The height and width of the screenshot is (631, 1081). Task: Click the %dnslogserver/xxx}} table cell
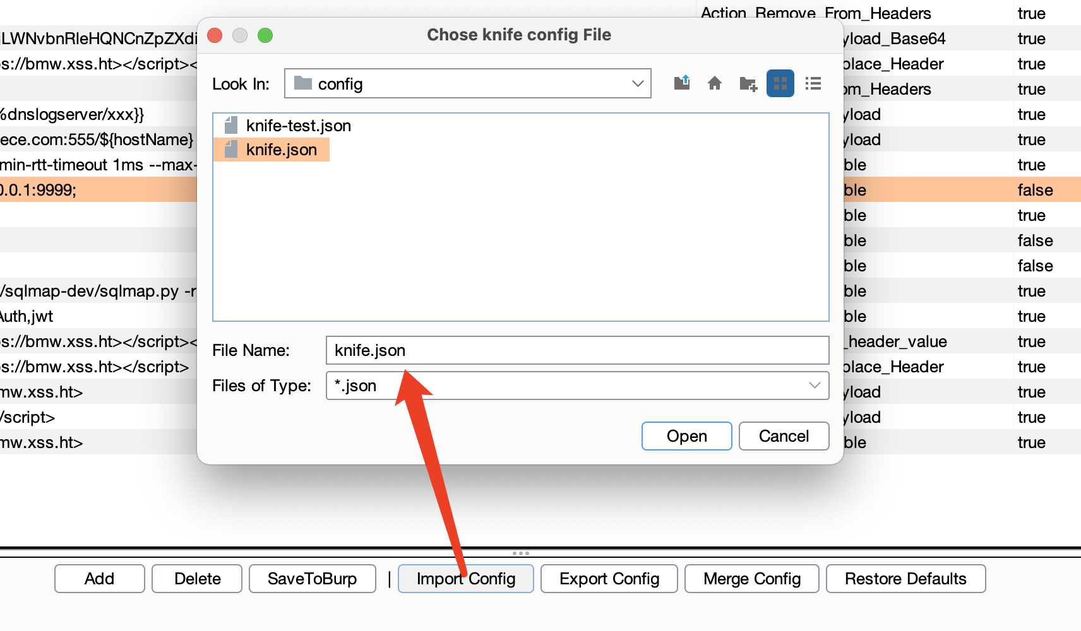click(99, 114)
